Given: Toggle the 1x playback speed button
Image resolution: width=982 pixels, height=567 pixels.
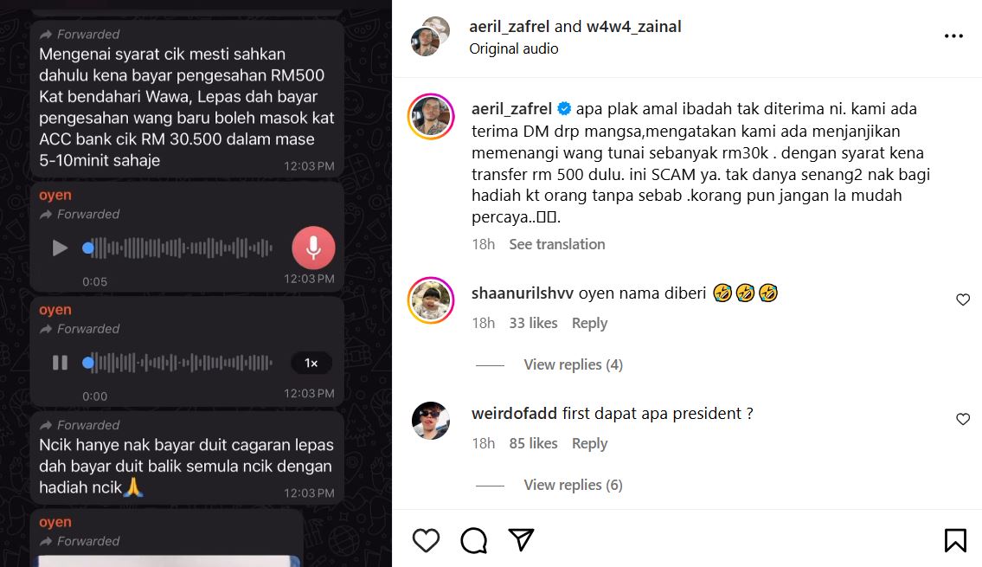Looking at the screenshot, I should [x=311, y=364].
